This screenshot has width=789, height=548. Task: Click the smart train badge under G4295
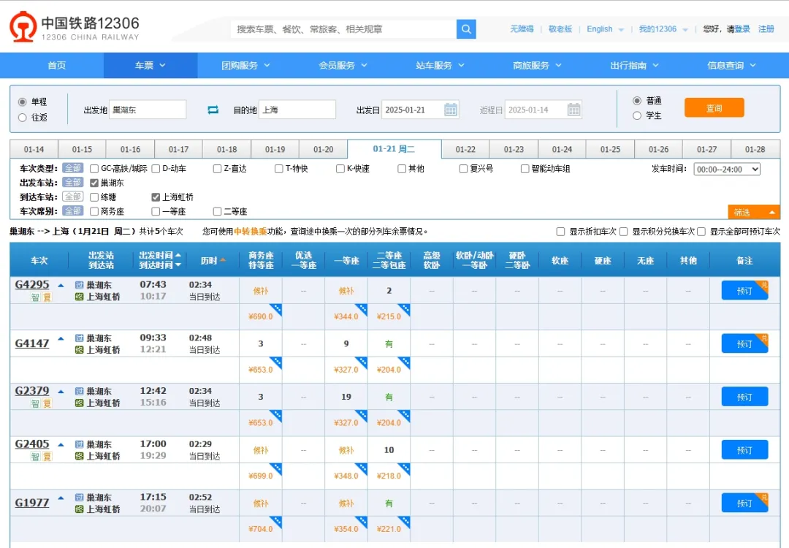point(35,297)
